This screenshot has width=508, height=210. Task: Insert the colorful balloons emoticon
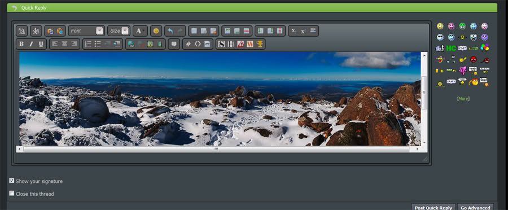[x=485, y=47]
